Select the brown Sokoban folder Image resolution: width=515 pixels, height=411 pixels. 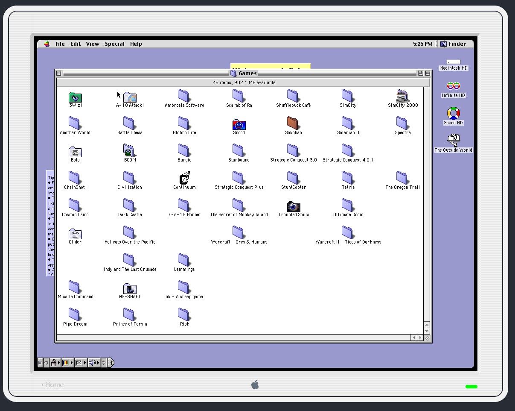[294, 123]
